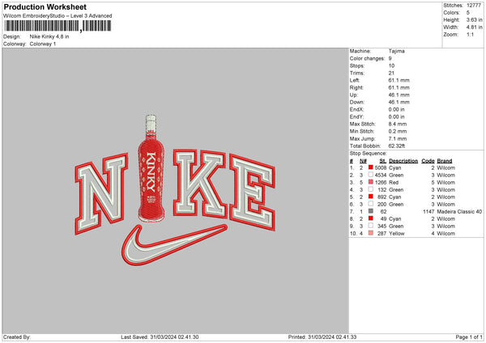Click 'Wilcom EmbroideryStudio – Level 3 Advanced' text
Viewport: 486px width, 343px height.
pyautogui.click(x=58, y=16)
